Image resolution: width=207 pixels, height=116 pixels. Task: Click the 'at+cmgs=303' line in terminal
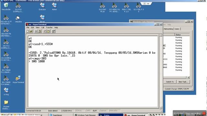tap(38, 59)
